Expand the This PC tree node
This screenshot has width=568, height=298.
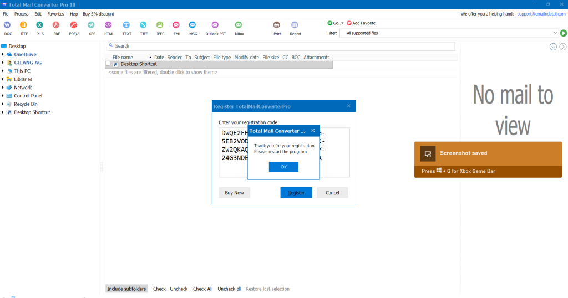[x=3, y=71]
